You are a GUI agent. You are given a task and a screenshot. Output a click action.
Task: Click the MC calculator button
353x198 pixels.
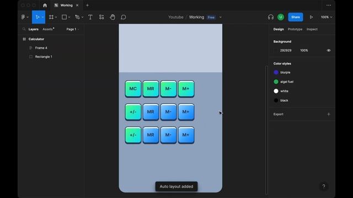(x=133, y=89)
